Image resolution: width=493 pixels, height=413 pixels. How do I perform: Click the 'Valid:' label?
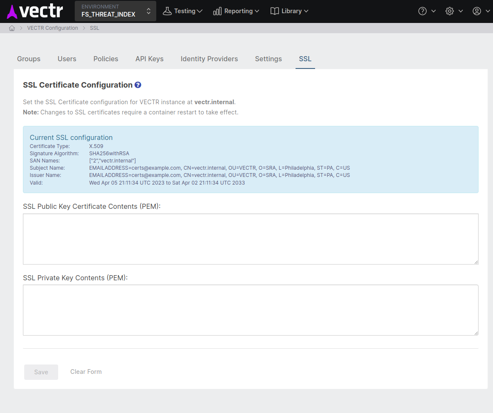click(36, 183)
